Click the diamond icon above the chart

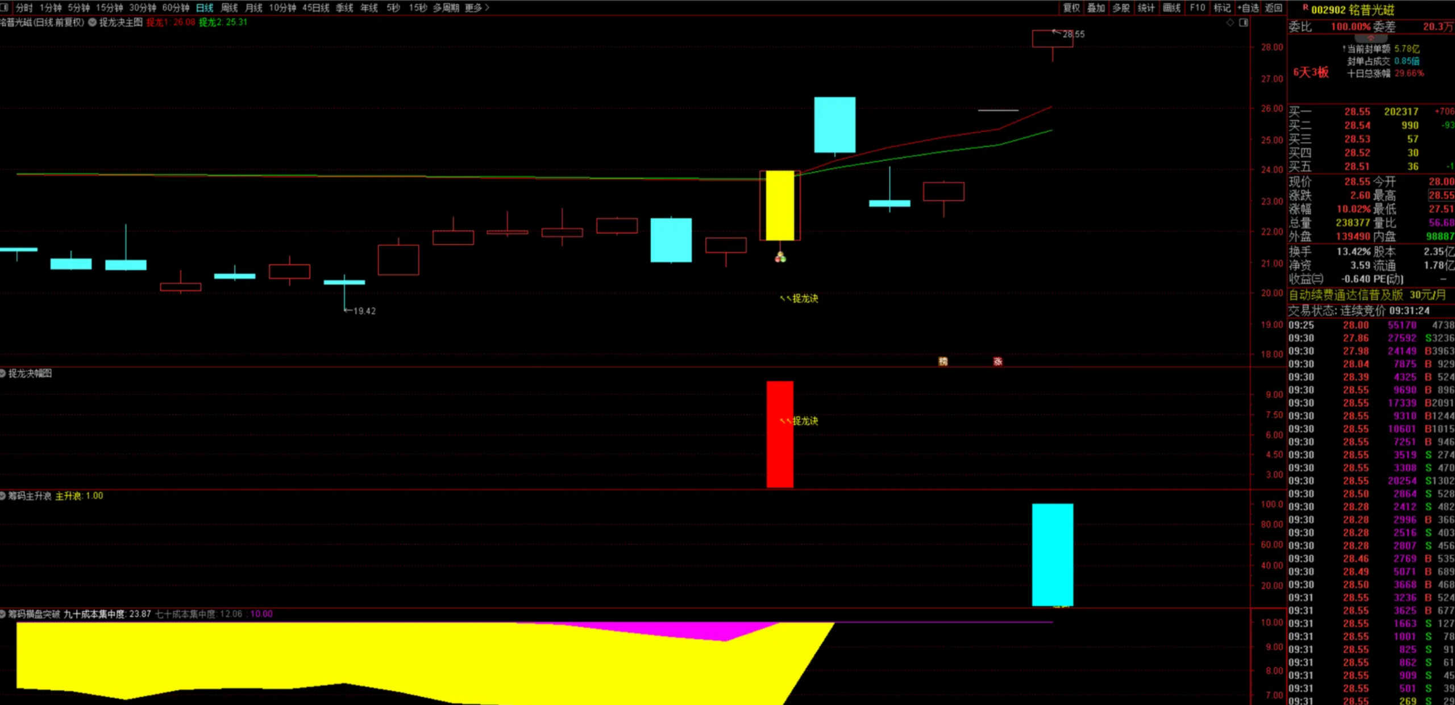pyautogui.click(x=1230, y=23)
